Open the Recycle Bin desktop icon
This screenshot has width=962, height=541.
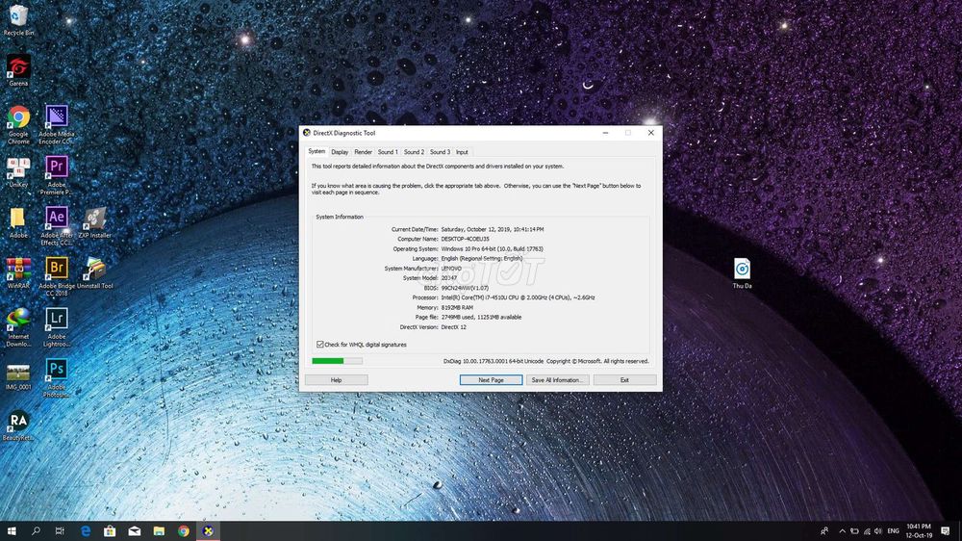(18, 20)
